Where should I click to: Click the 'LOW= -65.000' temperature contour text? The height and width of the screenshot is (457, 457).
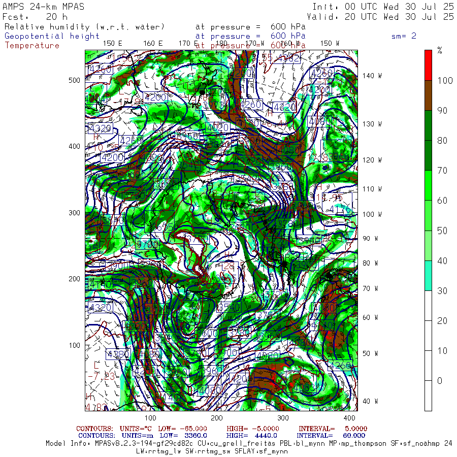(182, 429)
